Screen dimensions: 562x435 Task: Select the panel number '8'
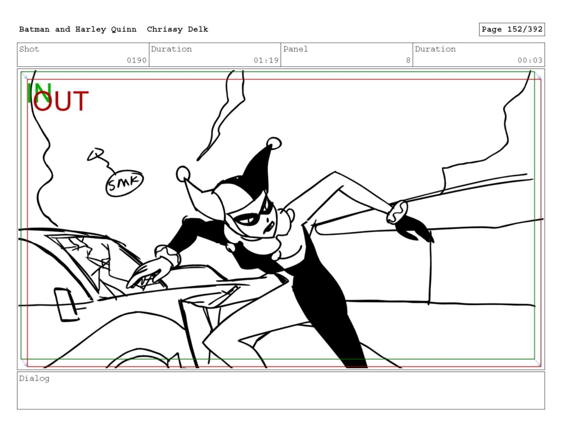click(x=408, y=60)
